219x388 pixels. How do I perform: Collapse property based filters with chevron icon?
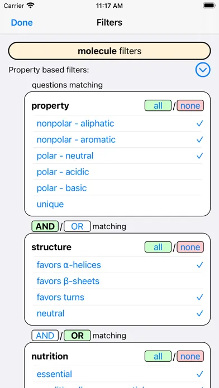click(x=203, y=70)
